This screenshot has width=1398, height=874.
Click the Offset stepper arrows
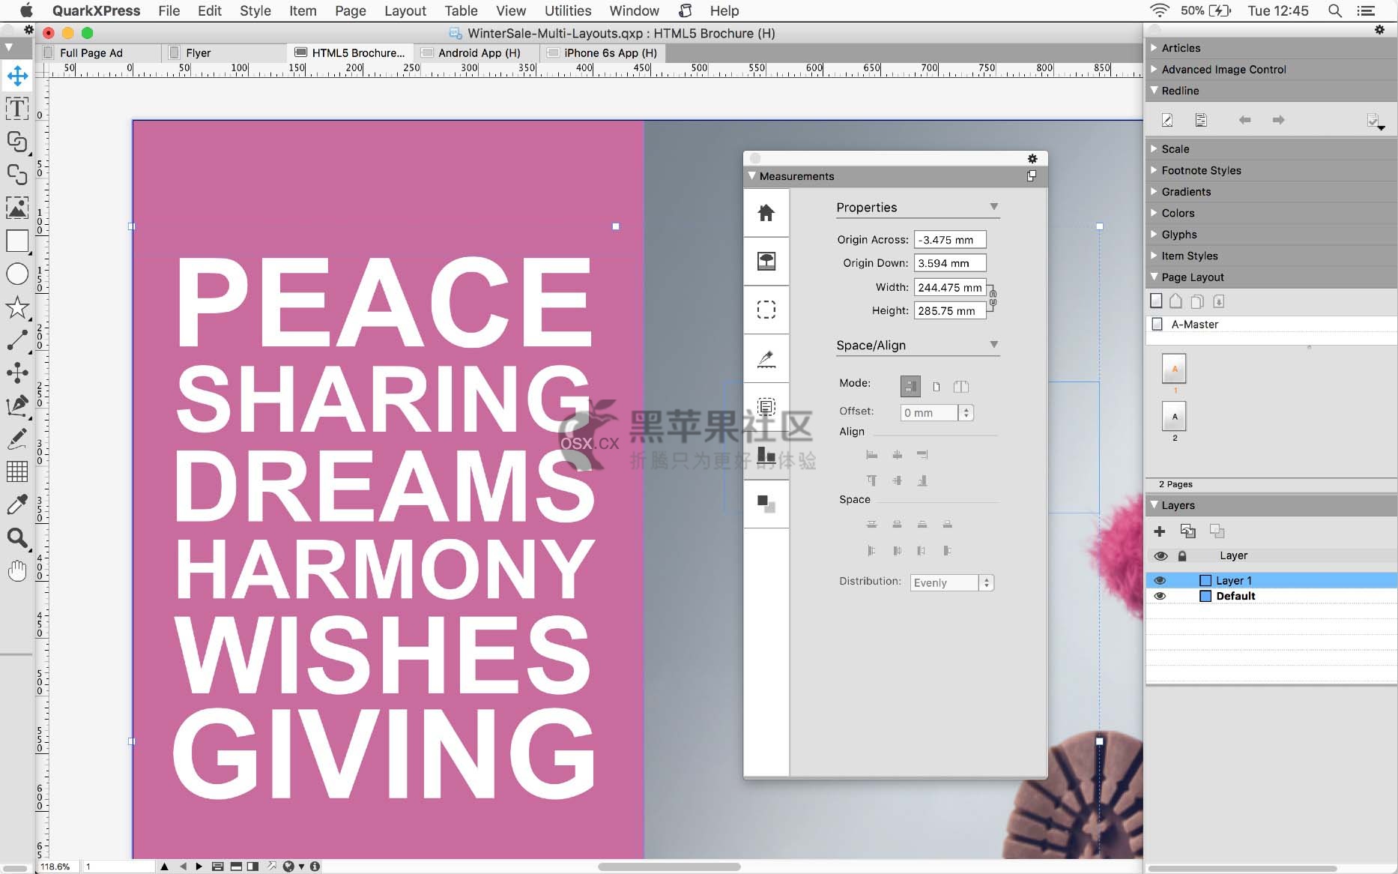tap(966, 412)
